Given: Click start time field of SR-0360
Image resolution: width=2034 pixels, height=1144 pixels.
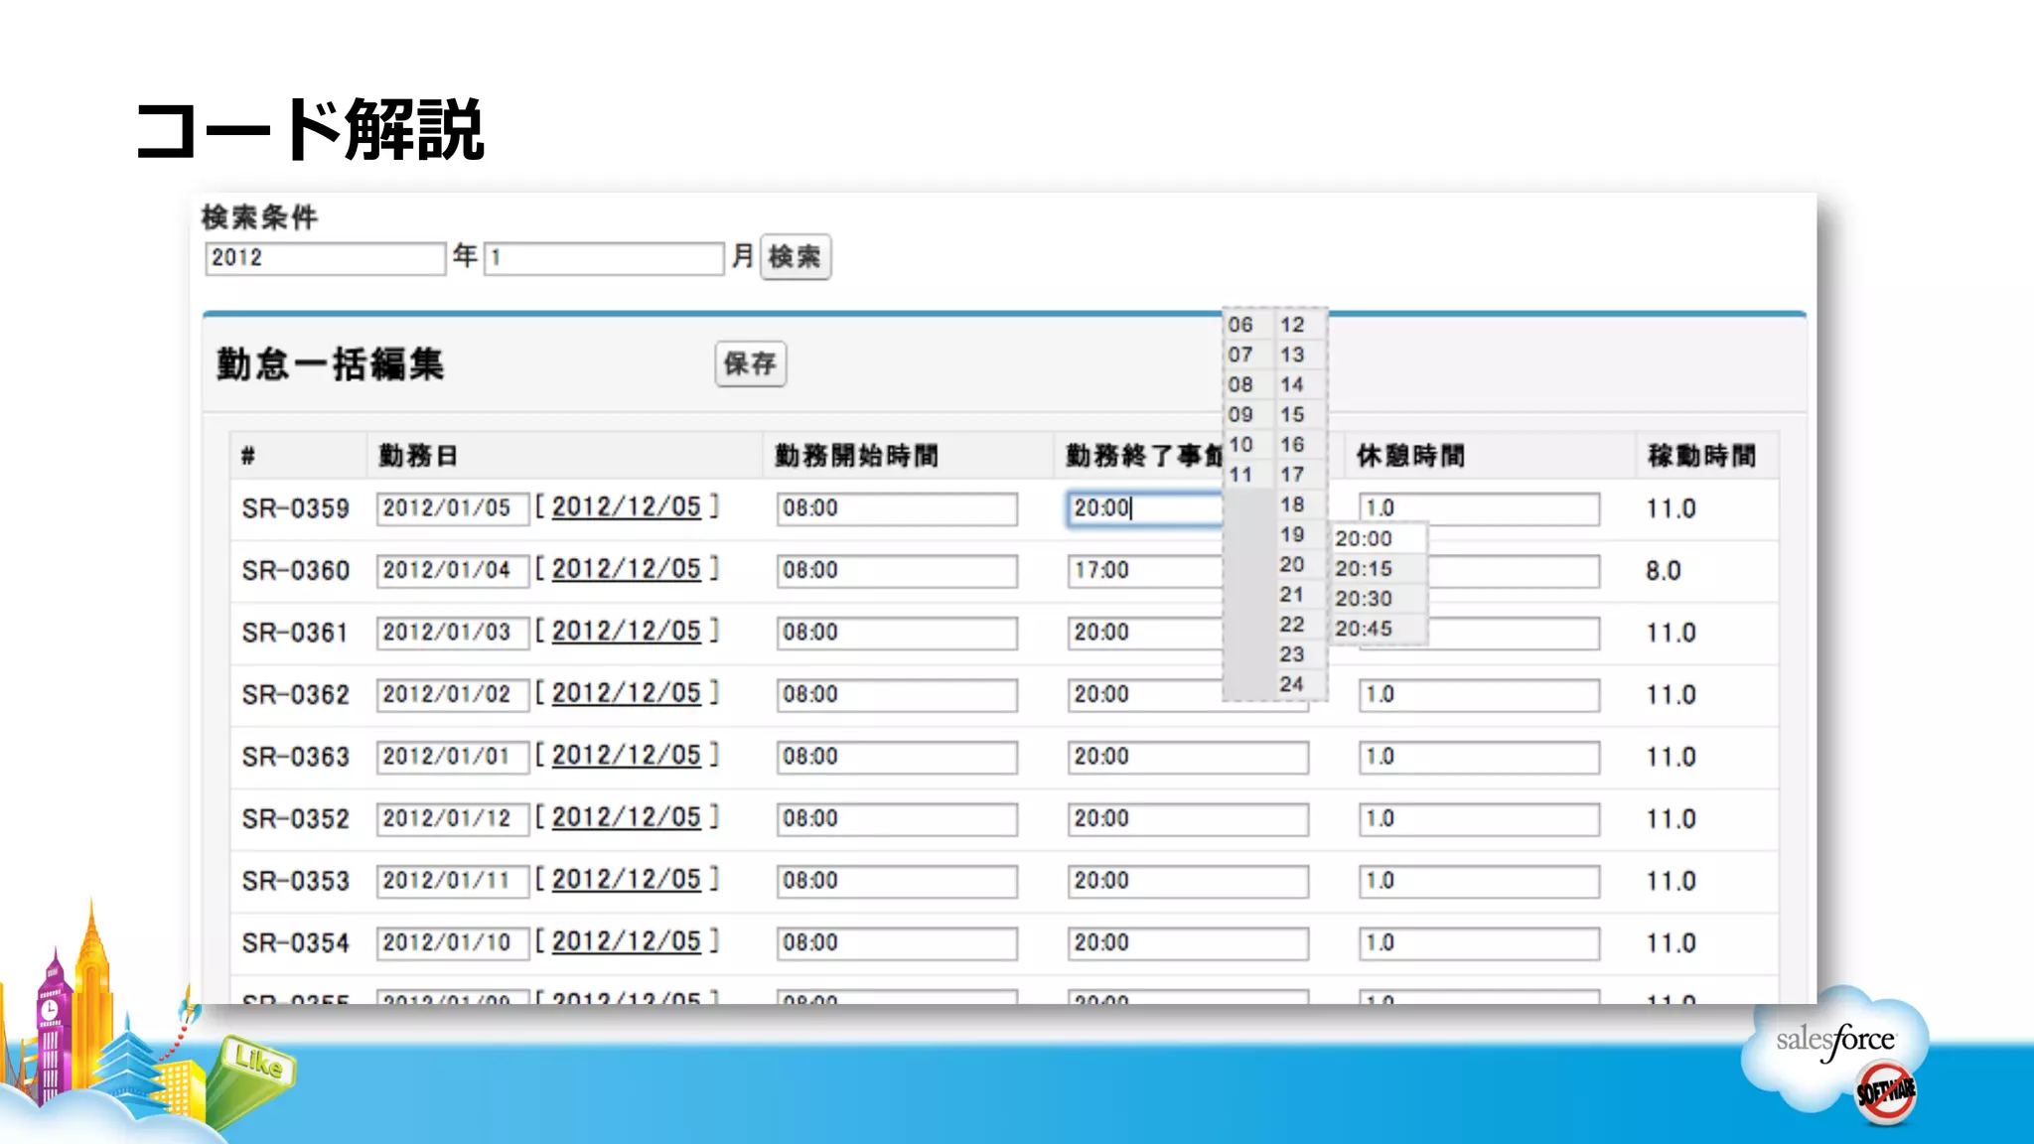Looking at the screenshot, I should click(896, 571).
